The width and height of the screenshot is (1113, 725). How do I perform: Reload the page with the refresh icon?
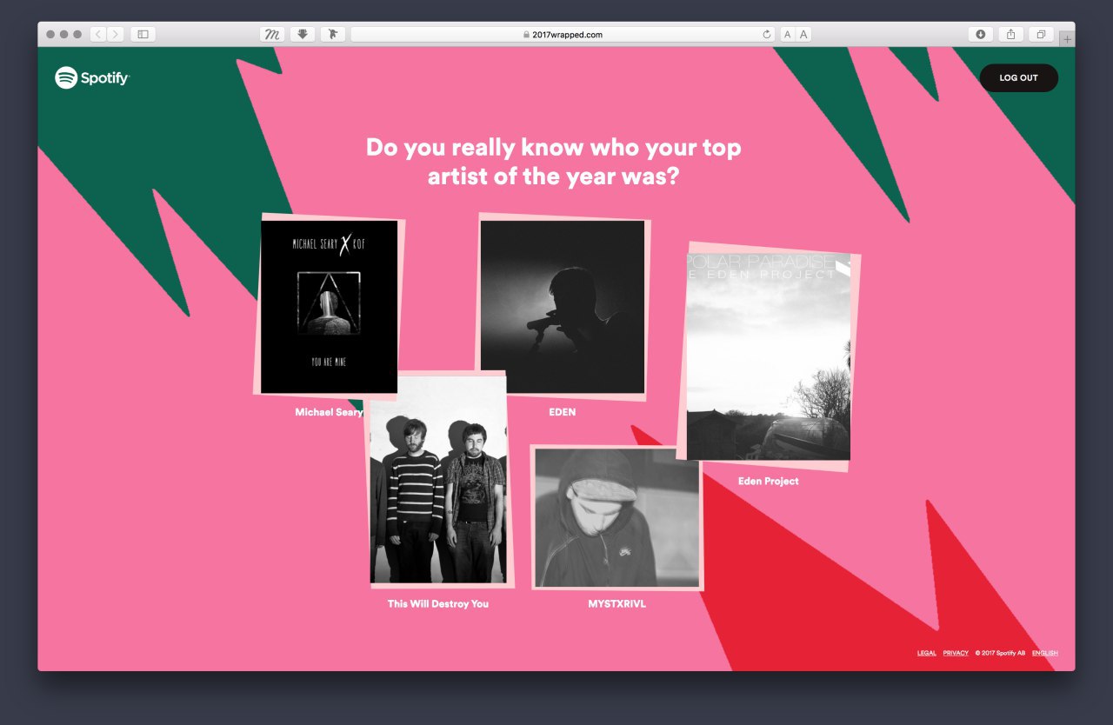coord(767,35)
